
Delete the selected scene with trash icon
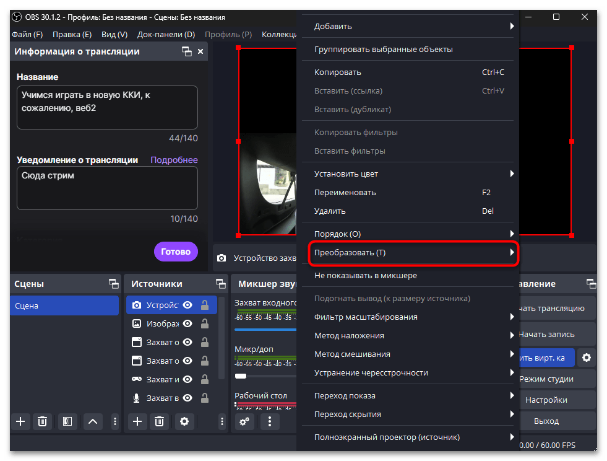(42, 421)
